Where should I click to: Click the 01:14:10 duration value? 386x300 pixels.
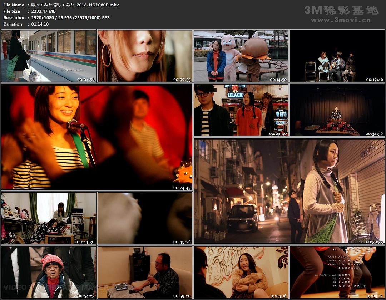click(x=40, y=24)
